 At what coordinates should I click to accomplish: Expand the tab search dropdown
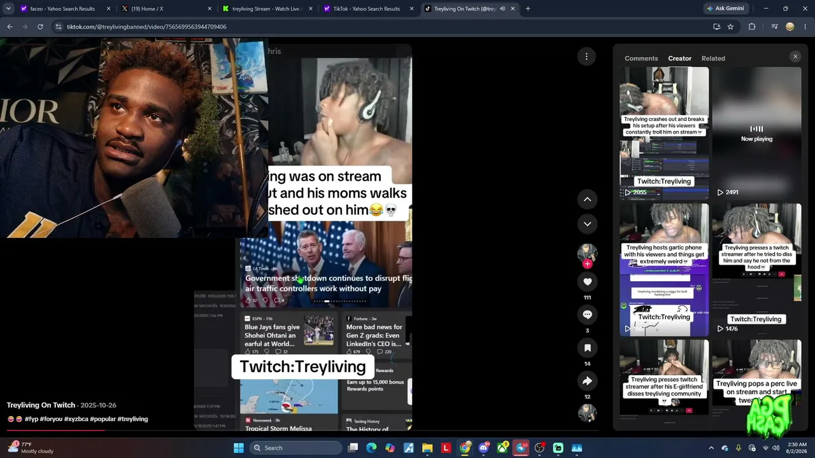[x=8, y=9]
